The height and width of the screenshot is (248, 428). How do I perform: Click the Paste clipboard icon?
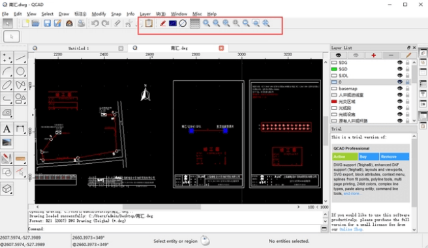(149, 23)
